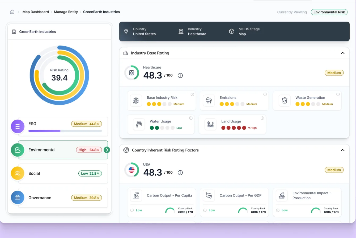The height and width of the screenshot is (238, 356).
Task: Click the ESG purple progress bar
Action: (65, 131)
